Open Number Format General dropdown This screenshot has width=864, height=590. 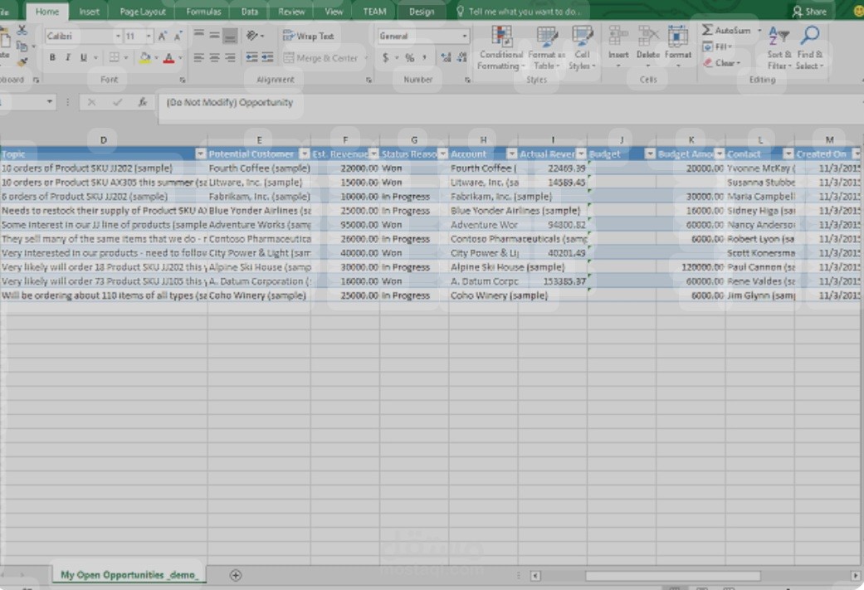[465, 36]
